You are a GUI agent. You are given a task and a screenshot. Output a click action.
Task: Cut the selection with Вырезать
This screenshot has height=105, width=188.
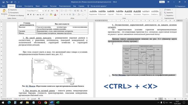pos(13,10)
